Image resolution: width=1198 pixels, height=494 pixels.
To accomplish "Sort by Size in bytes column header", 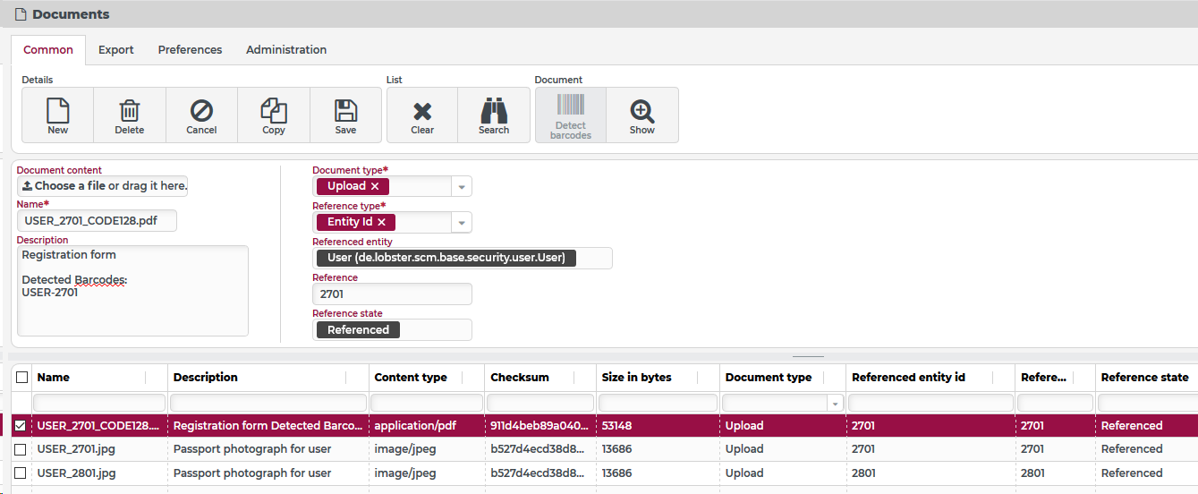I will (x=636, y=378).
